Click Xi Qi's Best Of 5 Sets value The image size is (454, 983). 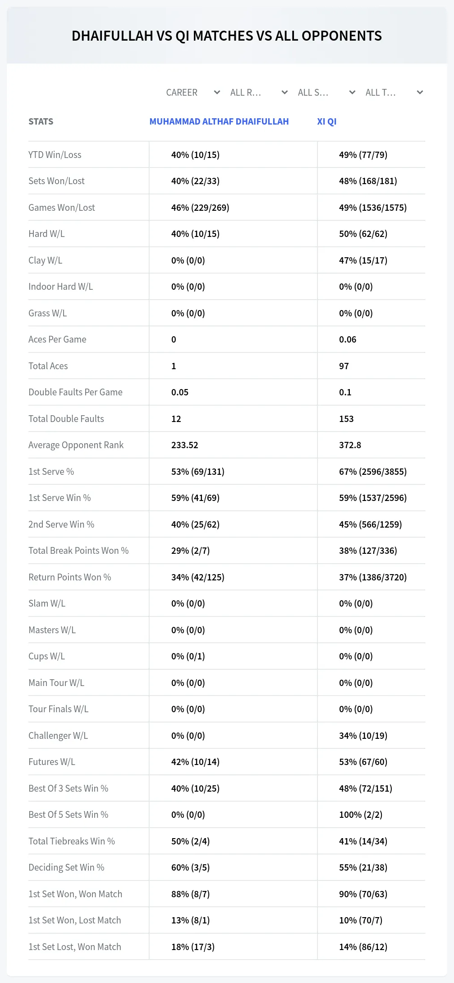361,815
